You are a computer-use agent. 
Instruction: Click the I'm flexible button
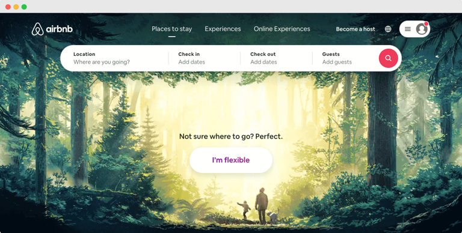click(231, 160)
